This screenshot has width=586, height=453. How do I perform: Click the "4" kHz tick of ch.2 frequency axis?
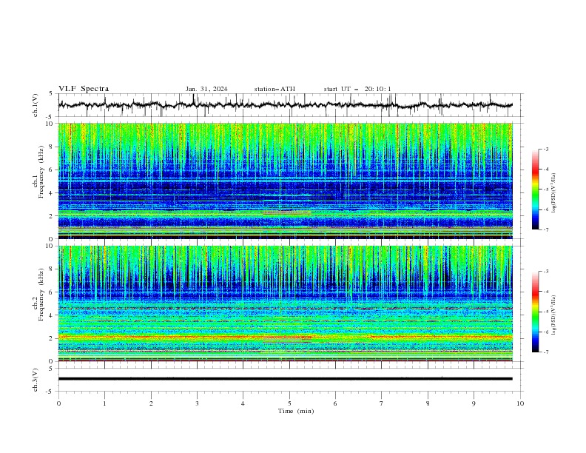(52, 315)
